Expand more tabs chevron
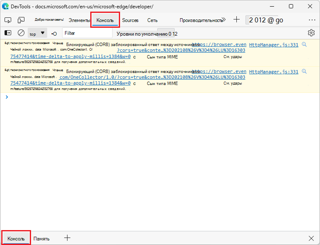Screen dimensions: 320x245 (x=224, y=20)
